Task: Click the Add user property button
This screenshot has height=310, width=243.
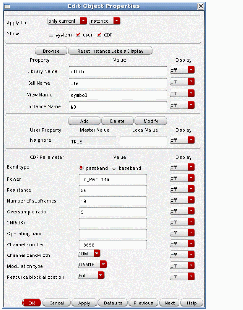Action: [84, 121]
